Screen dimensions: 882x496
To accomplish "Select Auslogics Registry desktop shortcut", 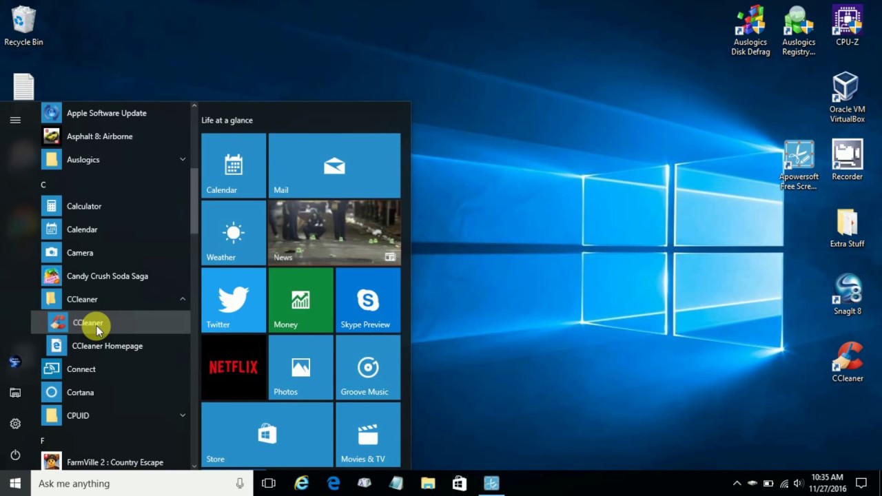I will [799, 30].
